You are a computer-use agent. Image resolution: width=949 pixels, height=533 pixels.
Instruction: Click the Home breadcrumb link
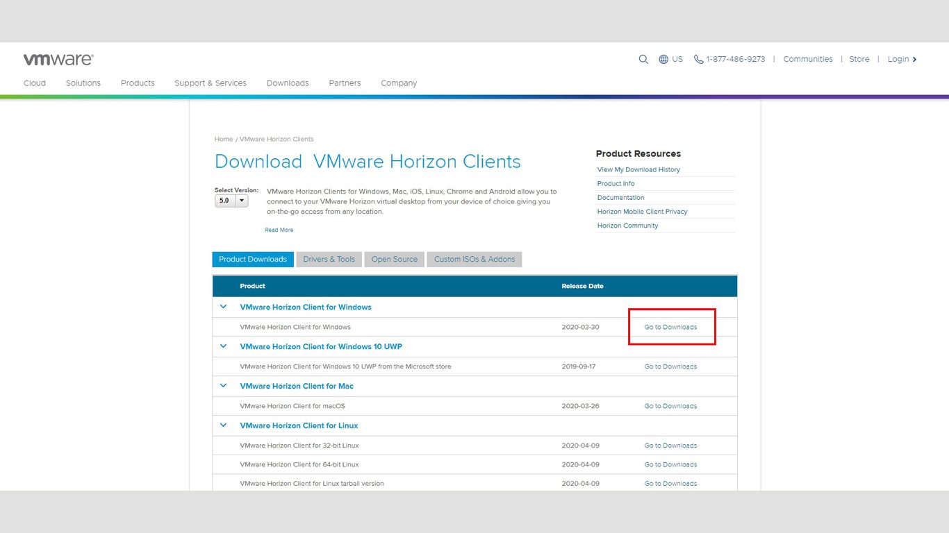tap(224, 139)
